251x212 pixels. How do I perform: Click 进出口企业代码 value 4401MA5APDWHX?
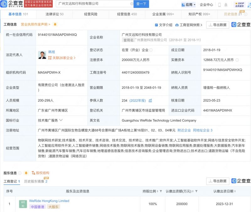217,110
